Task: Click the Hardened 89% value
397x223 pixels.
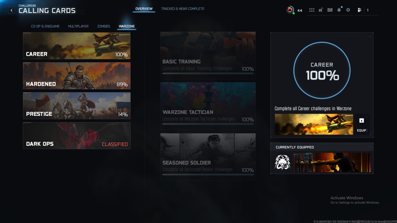Action: (x=123, y=84)
